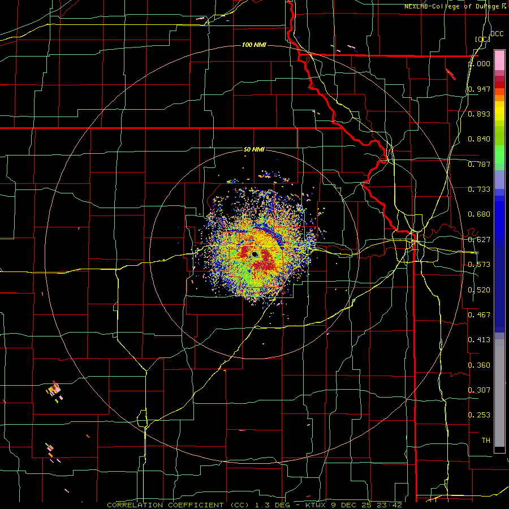Screen dimensions: 509x509
Task: Click the KTWX radar identifier in the caption
Action: tap(315, 505)
